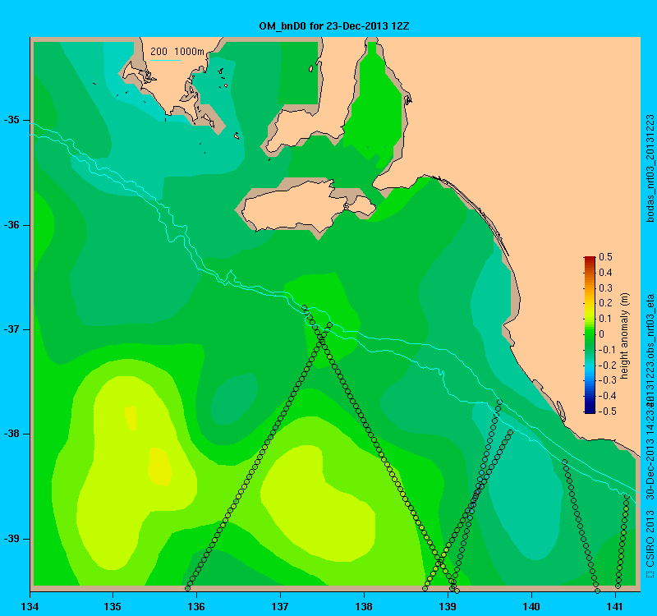
Task: Pick the 0.5 value on the color scale
Action: coord(605,257)
